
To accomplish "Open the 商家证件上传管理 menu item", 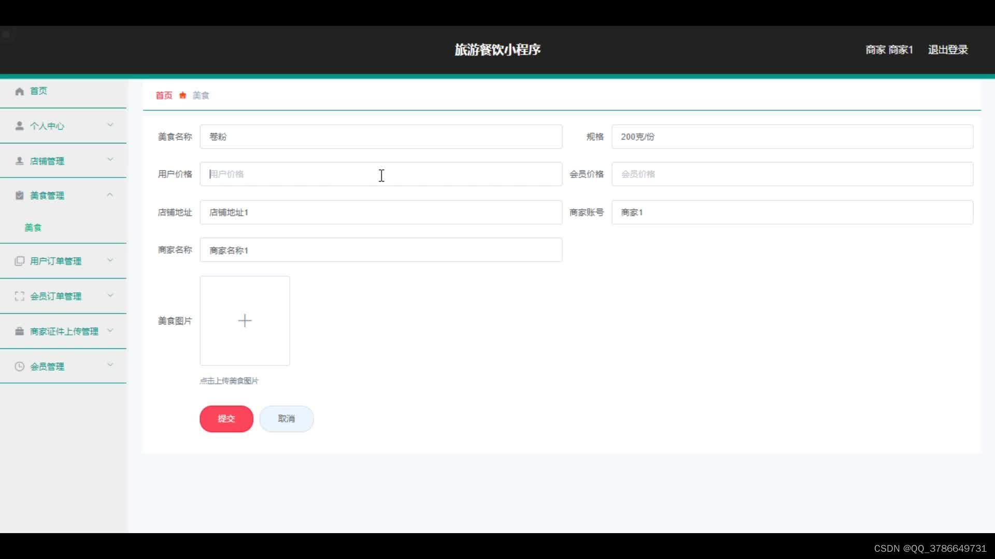I will pos(63,331).
